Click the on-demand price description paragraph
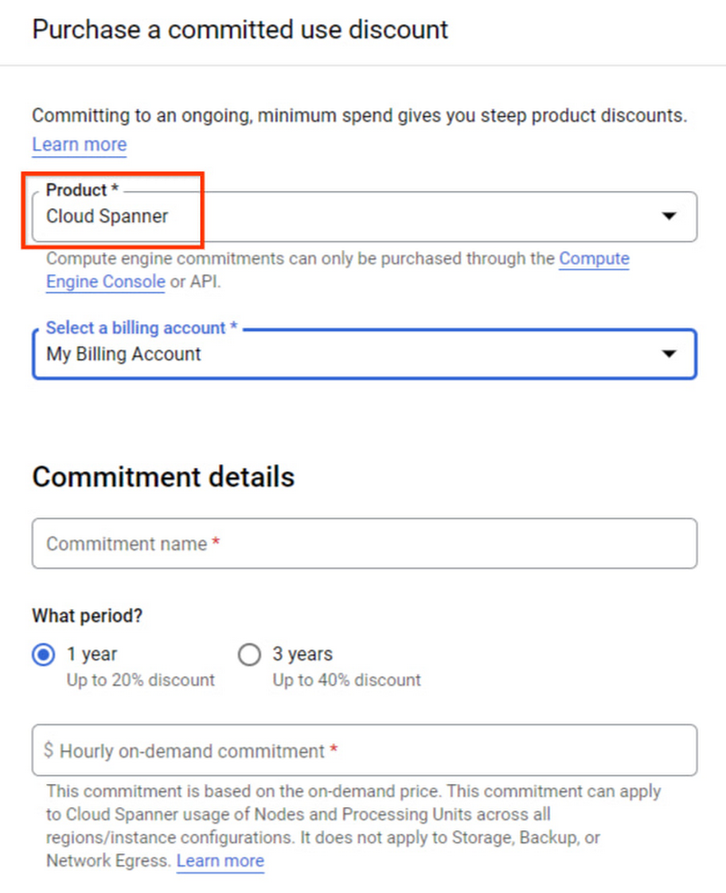The width and height of the screenshot is (726, 893). (354, 814)
